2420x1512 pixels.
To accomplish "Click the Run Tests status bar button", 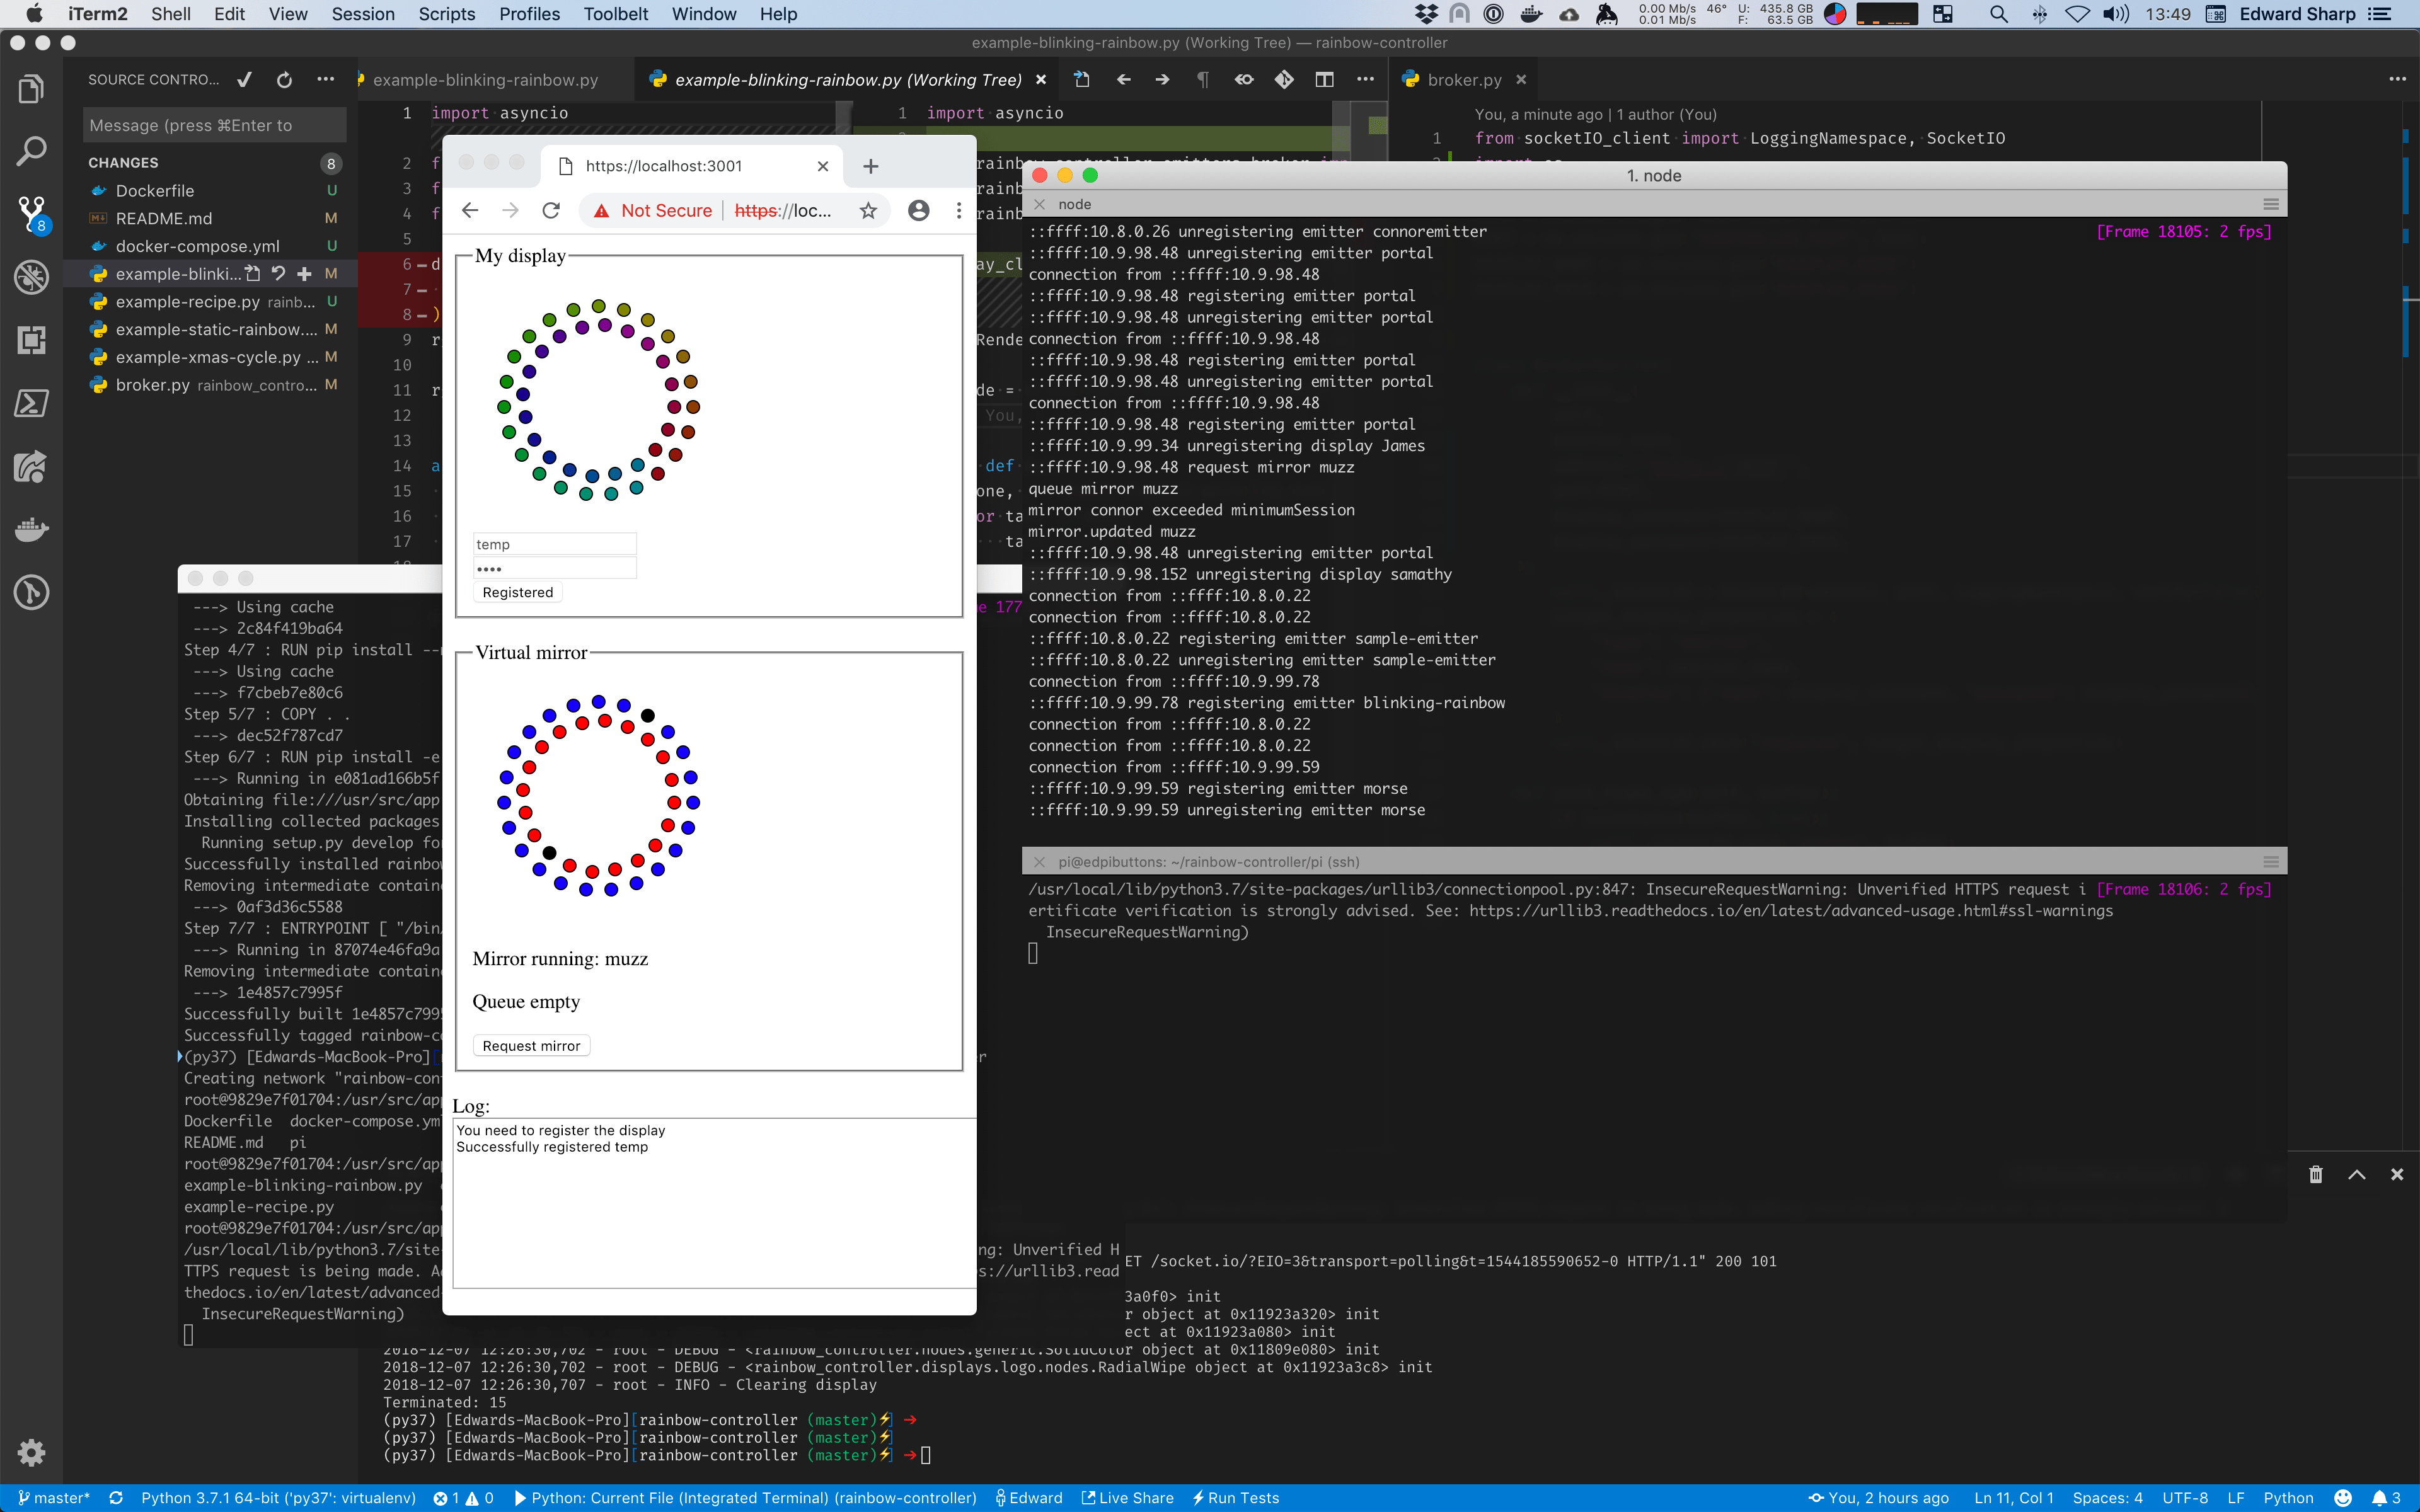I will coord(1236,1497).
